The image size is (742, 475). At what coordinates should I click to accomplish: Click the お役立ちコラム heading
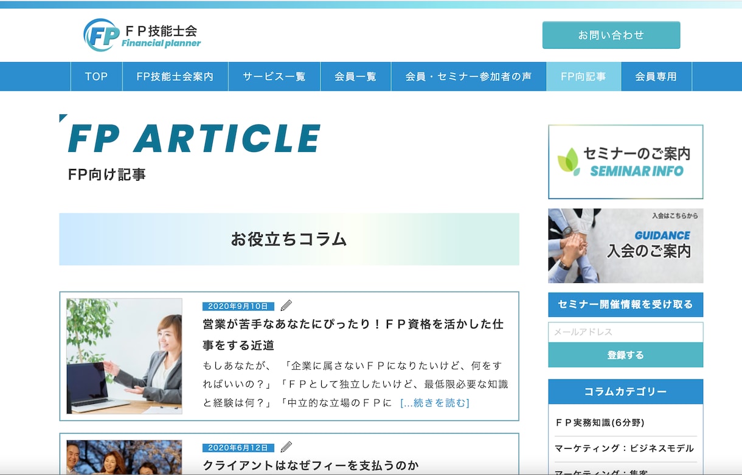point(289,239)
